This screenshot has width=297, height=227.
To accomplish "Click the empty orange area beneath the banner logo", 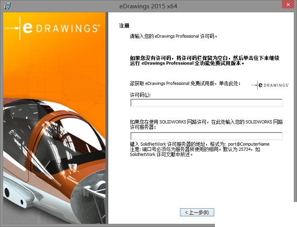I will click(x=54, y=67).
